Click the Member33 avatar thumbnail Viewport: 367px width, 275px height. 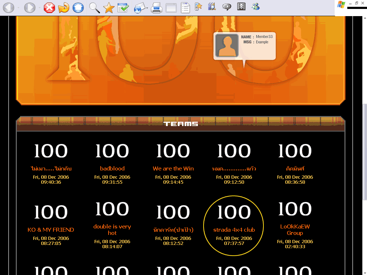[227, 45]
